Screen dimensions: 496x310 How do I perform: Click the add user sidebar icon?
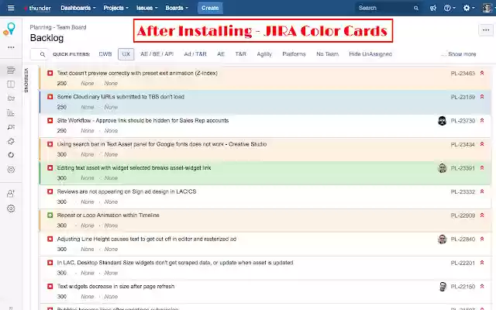coord(11,194)
